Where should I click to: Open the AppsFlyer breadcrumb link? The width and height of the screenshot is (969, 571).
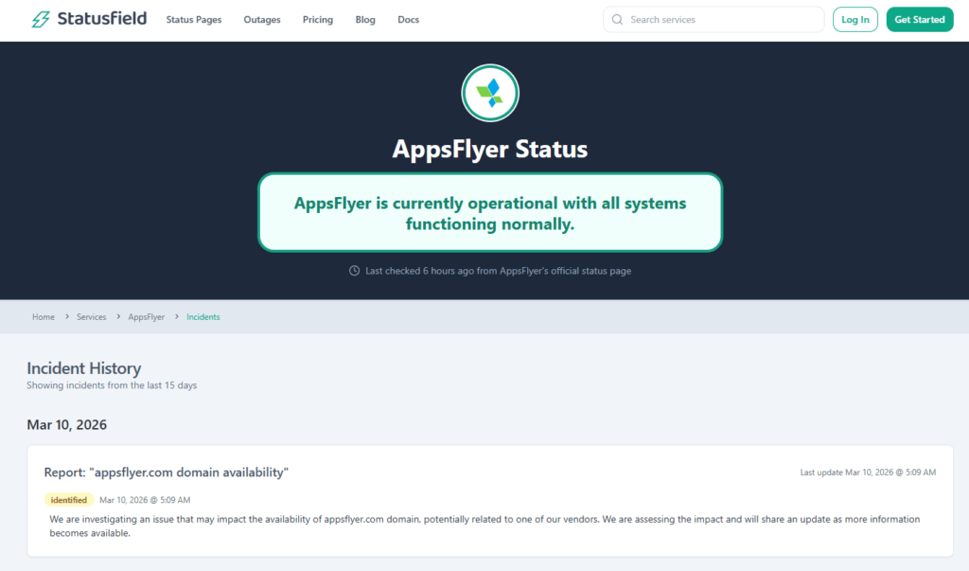147,317
